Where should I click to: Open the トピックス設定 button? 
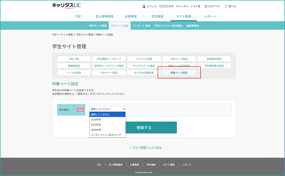144,59
